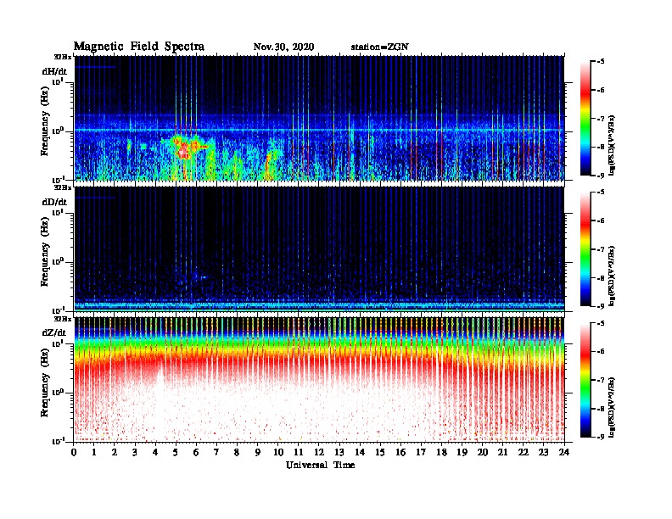Click the dZ/dt panel color scale bar
The image size is (672, 519).
585,380
